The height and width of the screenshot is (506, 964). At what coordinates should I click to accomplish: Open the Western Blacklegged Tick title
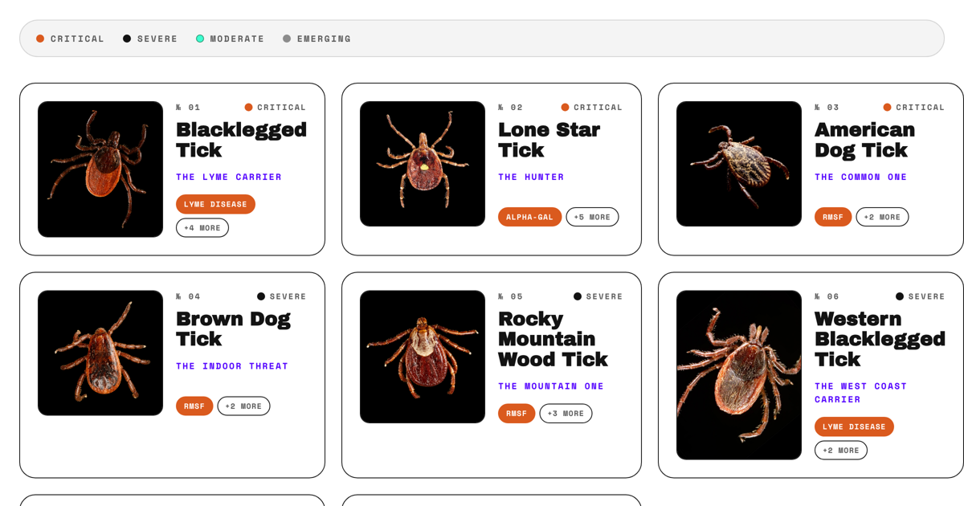(x=880, y=339)
